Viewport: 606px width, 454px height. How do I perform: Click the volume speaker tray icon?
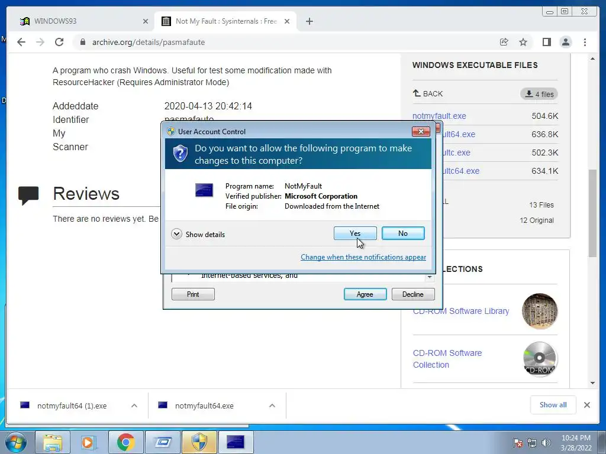click(x=546, y=443)
